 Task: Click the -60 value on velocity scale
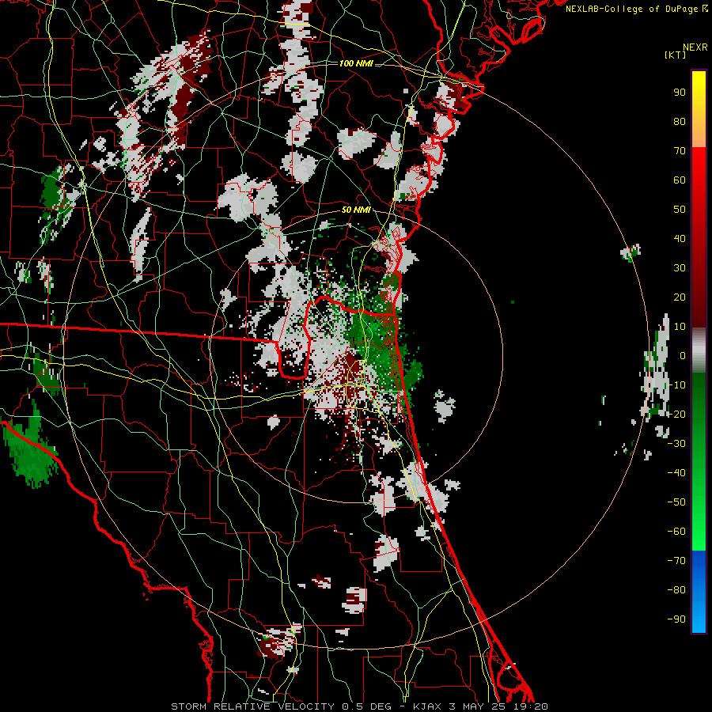tap(676, 532)
